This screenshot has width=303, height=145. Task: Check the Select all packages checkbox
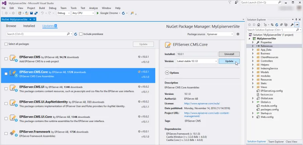tap(6, 44)
